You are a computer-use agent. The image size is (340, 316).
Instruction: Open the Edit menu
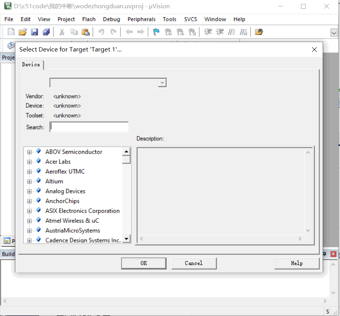click(26, 19)
